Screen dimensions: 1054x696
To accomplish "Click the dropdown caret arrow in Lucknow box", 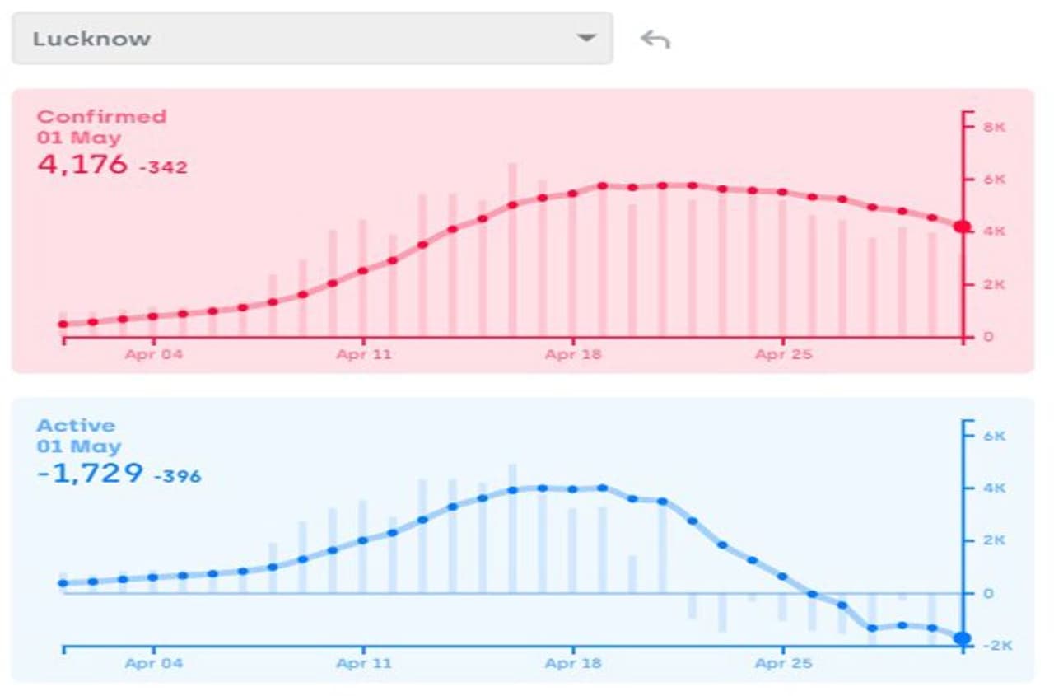I will coord(585,38).
